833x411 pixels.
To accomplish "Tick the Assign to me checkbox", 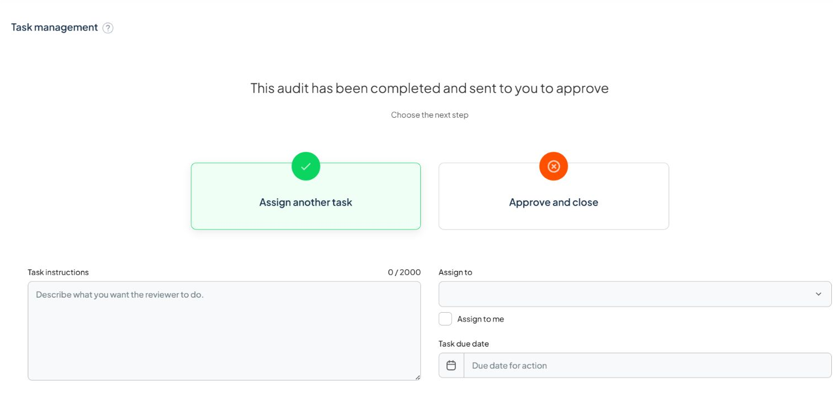I will tap(445, 319).
